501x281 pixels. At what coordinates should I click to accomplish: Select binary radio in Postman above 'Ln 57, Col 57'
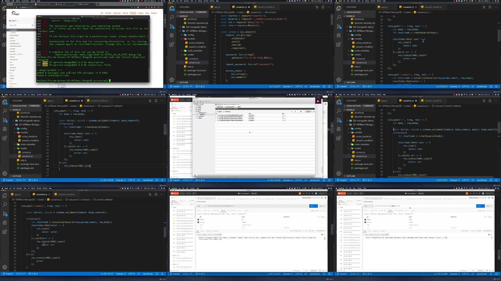(232, 214)
